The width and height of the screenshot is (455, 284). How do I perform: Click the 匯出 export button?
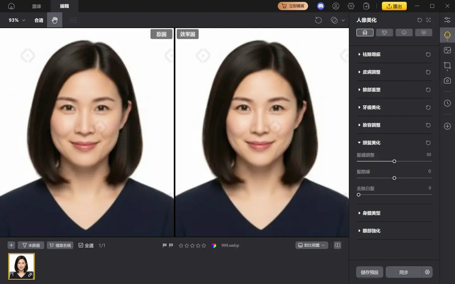(x=394, y=6)
